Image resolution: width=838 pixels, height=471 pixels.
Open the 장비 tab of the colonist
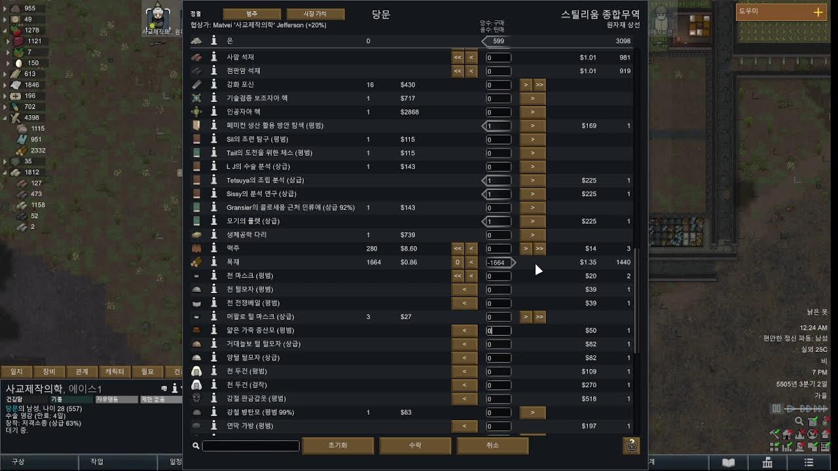[x=49, y=372]
